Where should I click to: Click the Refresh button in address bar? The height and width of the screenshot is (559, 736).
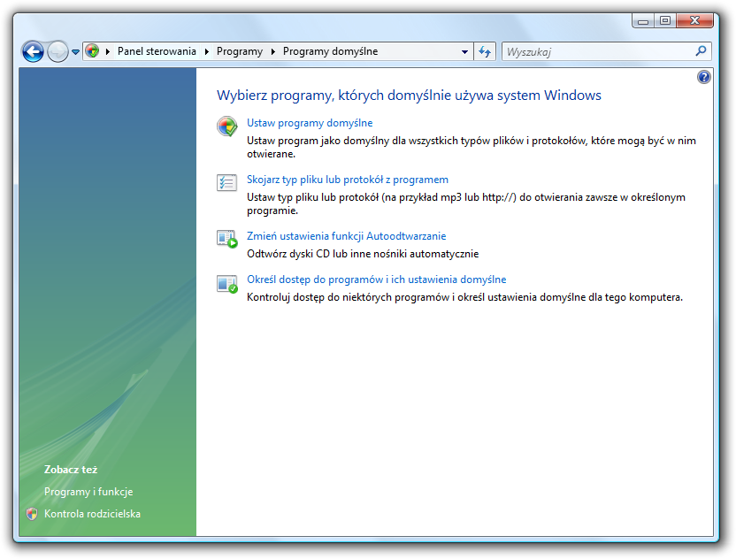(x=485, y=51)
